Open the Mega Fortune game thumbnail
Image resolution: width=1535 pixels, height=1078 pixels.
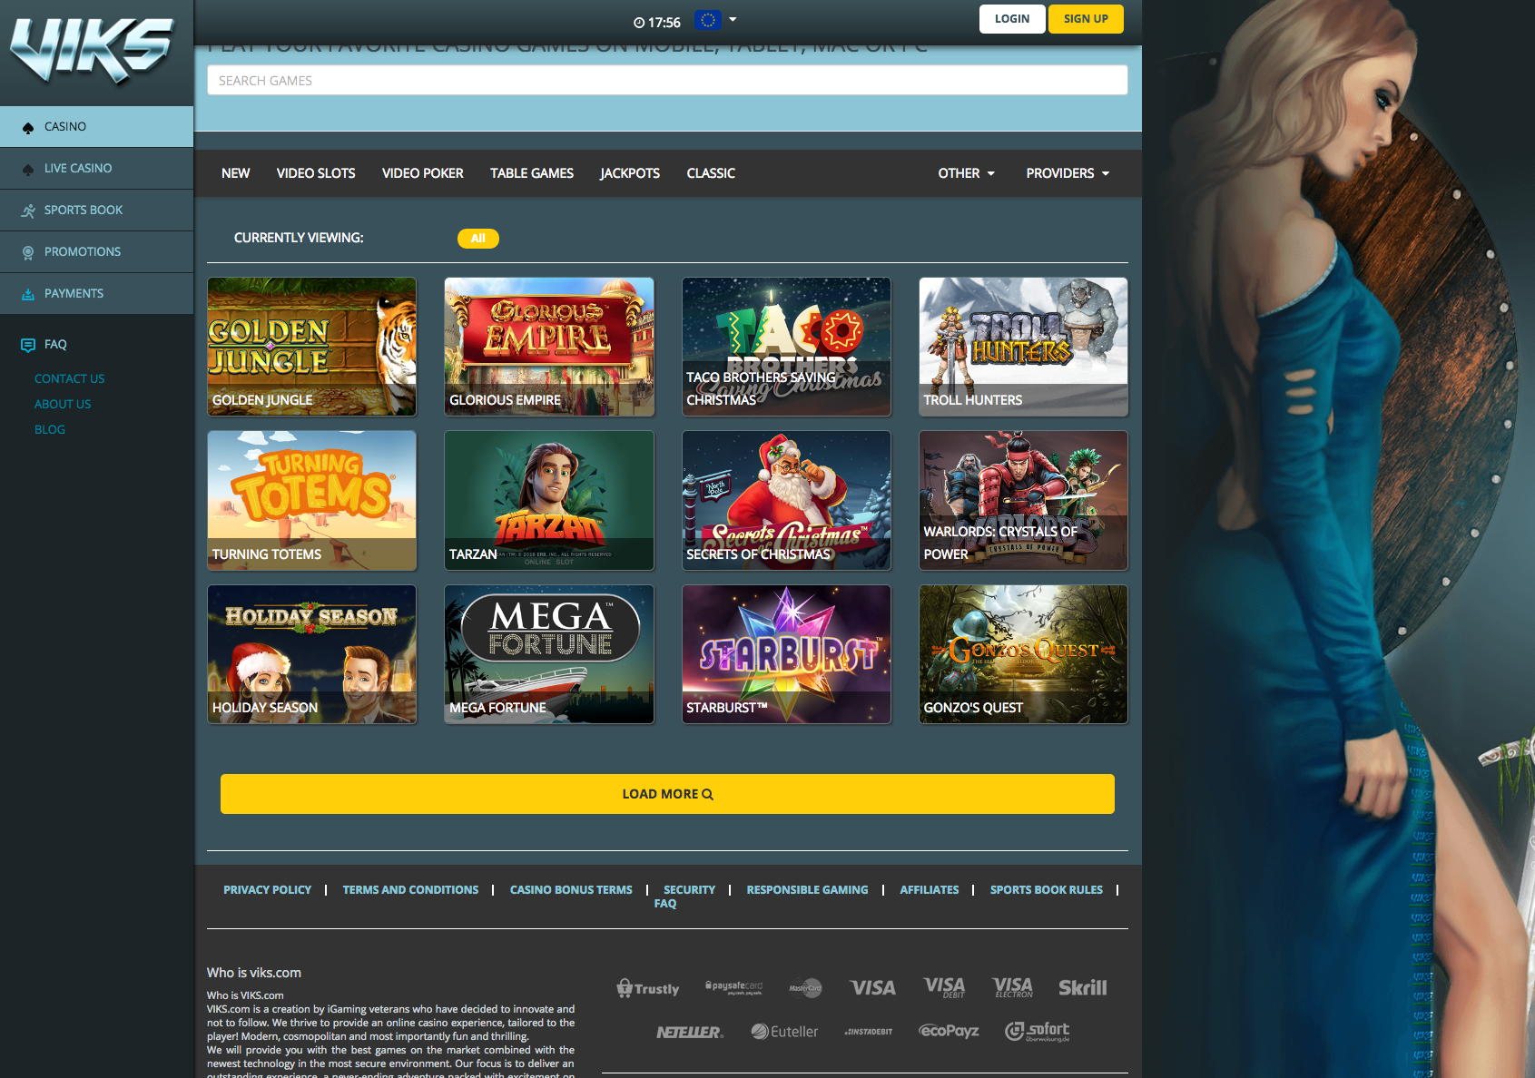549,654
